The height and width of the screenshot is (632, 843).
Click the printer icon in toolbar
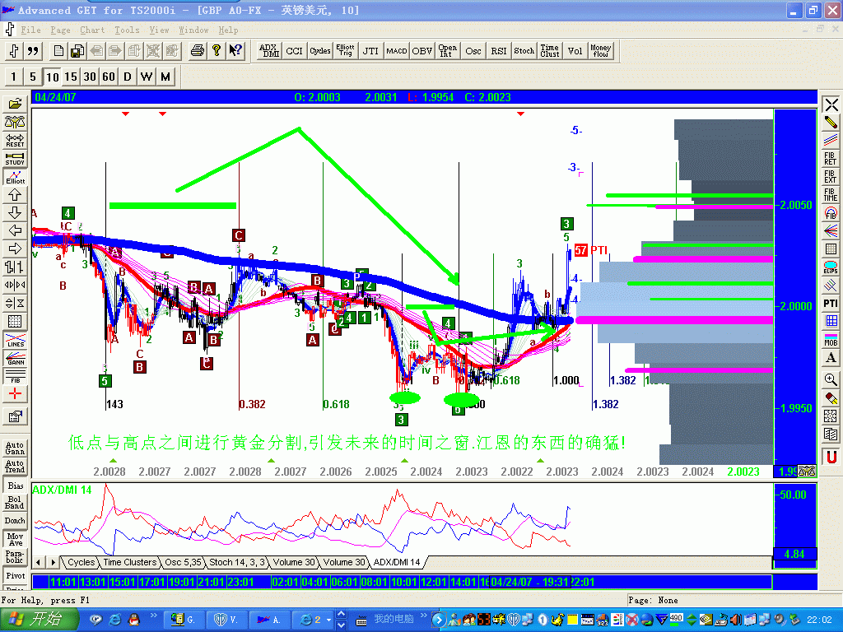198,51
